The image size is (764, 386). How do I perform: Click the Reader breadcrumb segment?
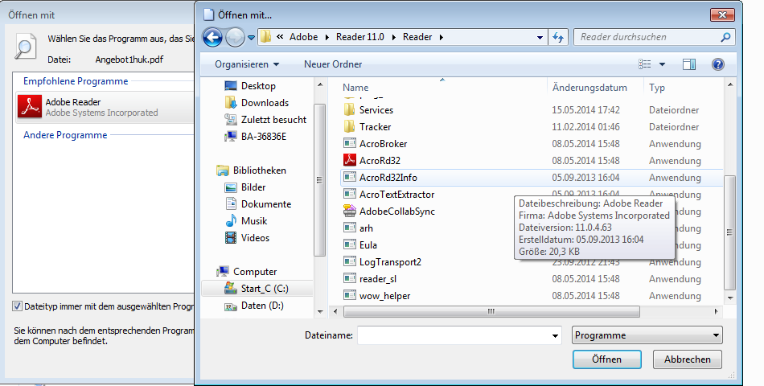pyautogui.click(x=417, y=37)
